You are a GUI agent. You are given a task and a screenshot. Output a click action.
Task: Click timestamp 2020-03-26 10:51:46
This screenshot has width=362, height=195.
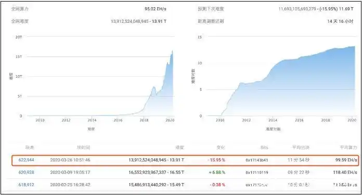(70, 160)
